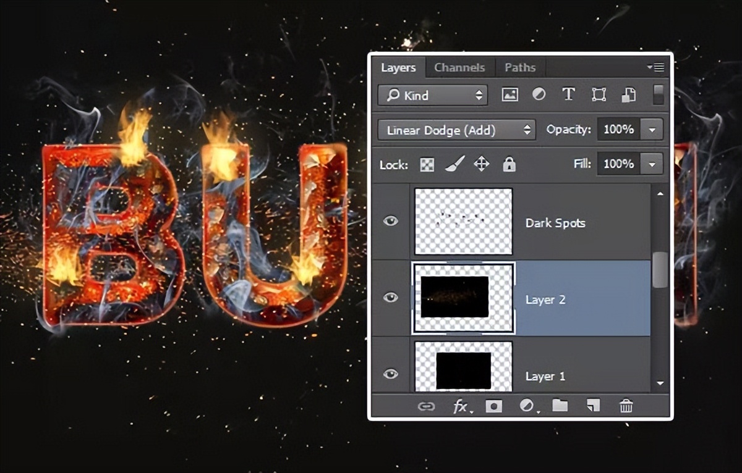Add a layer mask icon

click(x=493, y=406)
